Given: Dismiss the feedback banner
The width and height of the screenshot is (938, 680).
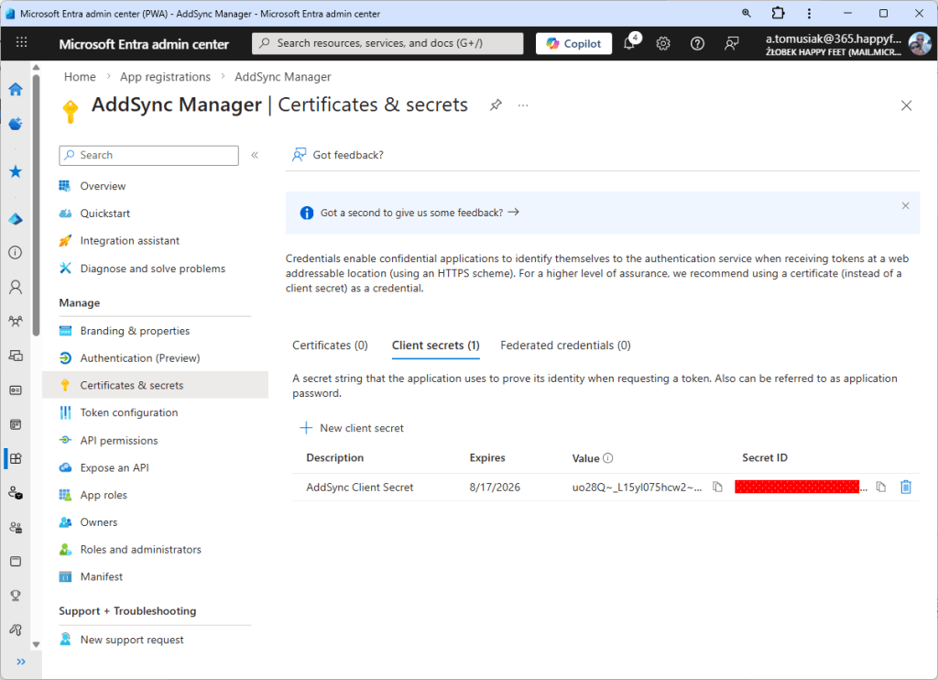Looking at the screenshot, I should coord(906,206).
